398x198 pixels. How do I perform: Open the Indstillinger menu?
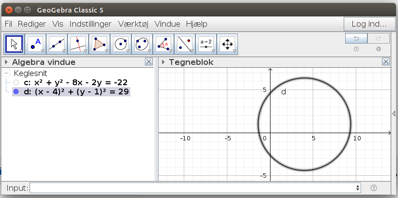pos(91,24)
